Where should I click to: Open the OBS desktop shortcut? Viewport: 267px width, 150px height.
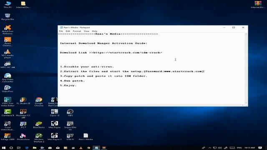70,113
